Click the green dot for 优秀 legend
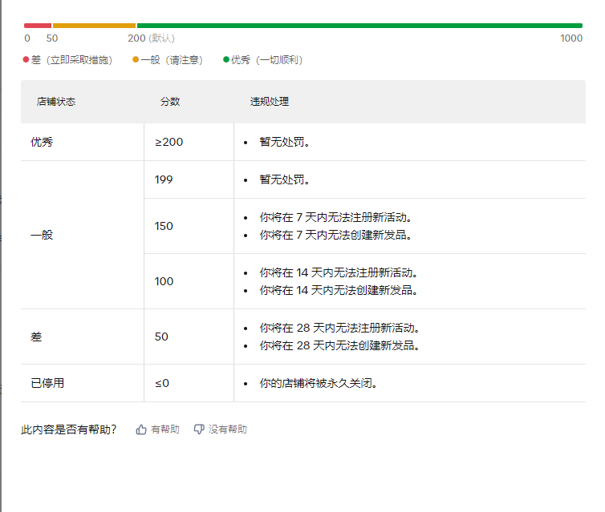Screen dimensions: 605x512 click(x=226, y=59)
